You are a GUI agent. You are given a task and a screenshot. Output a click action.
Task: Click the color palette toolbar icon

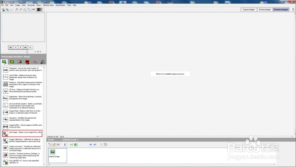pyautogui.click(x=33, y=9)
